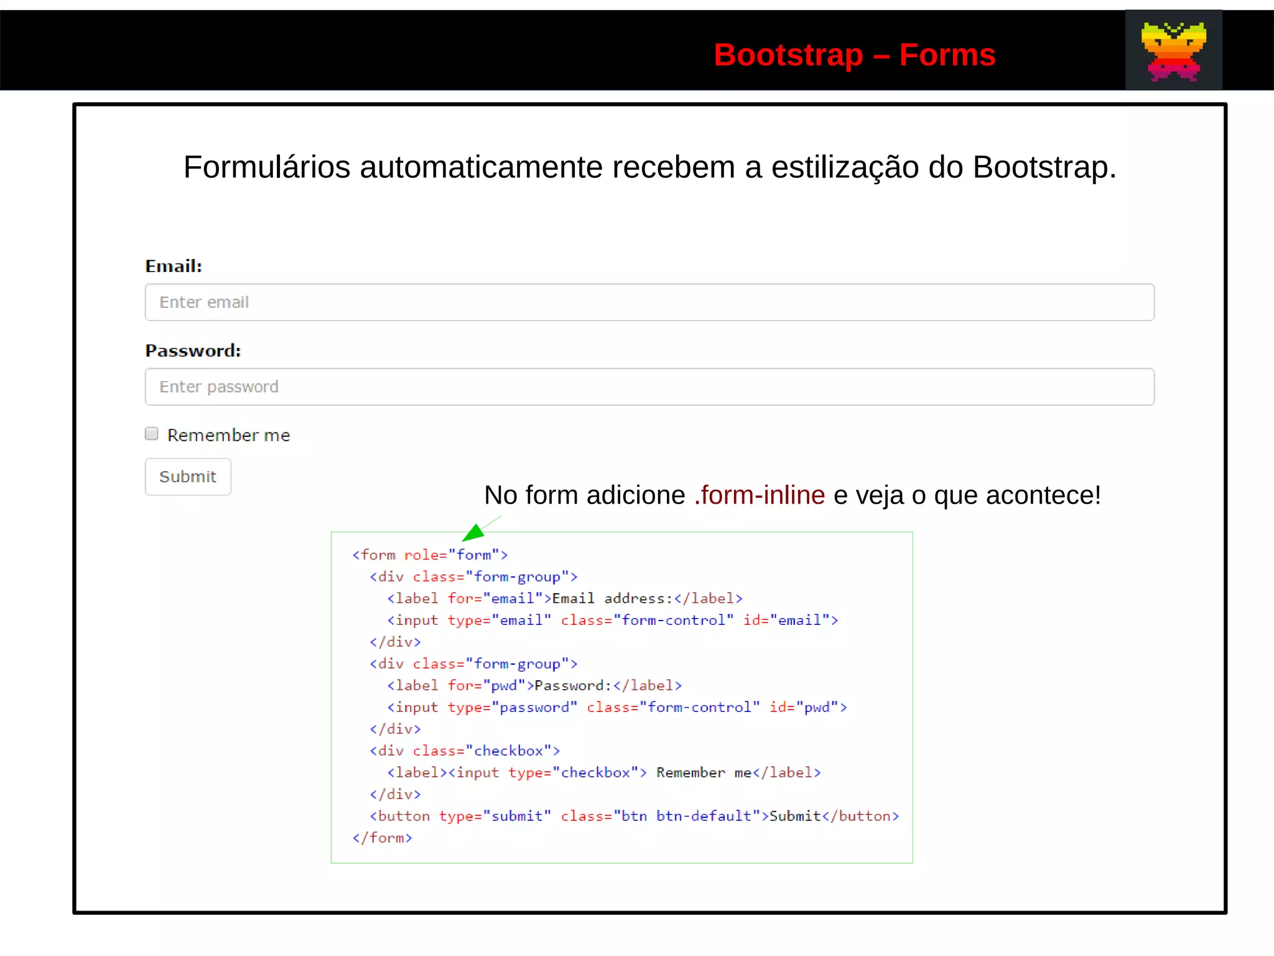The image size is (1274, 956).
Task: Click the Enter email input field
Action: 649,302
